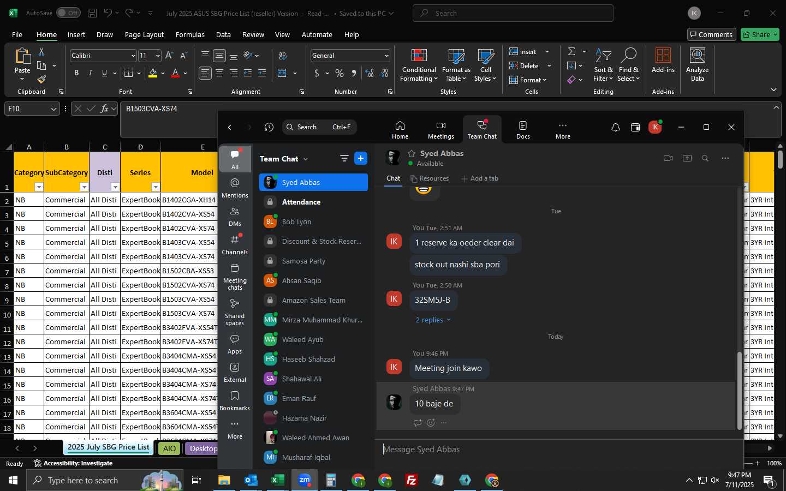Toggle Excel AutoSave switch
This screenshot has height=491, width=786.
(68, 13)
